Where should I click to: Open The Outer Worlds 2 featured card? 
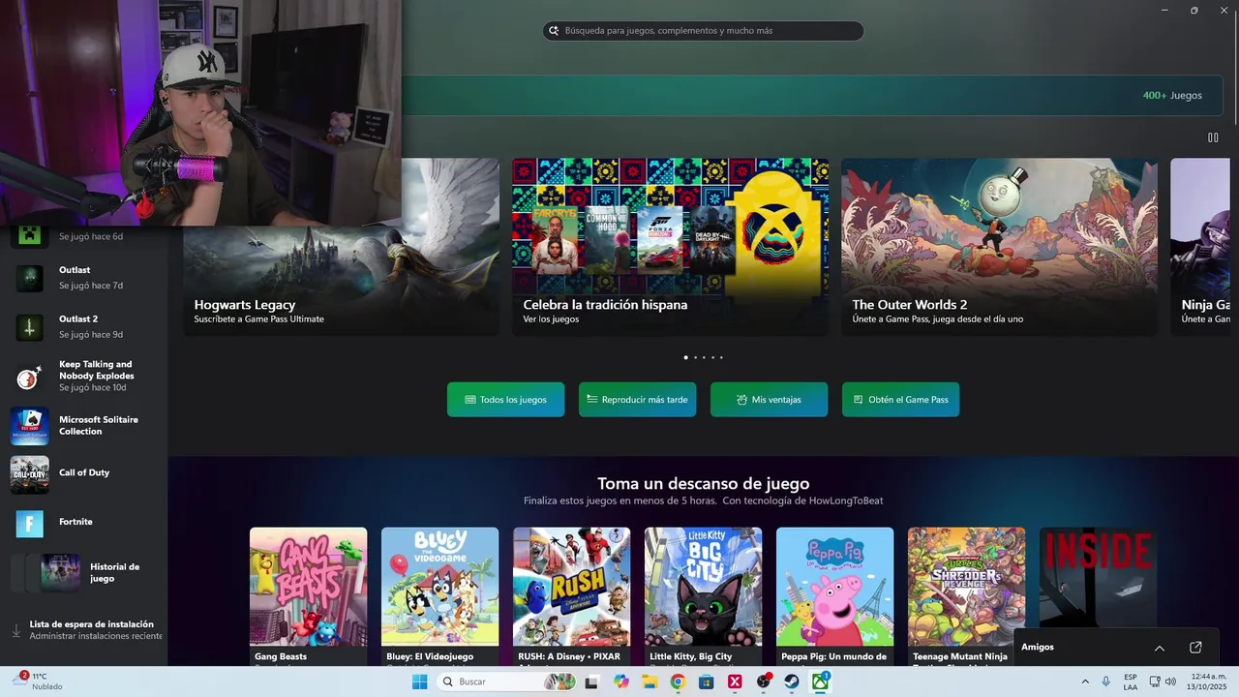(x=999, y=247)
